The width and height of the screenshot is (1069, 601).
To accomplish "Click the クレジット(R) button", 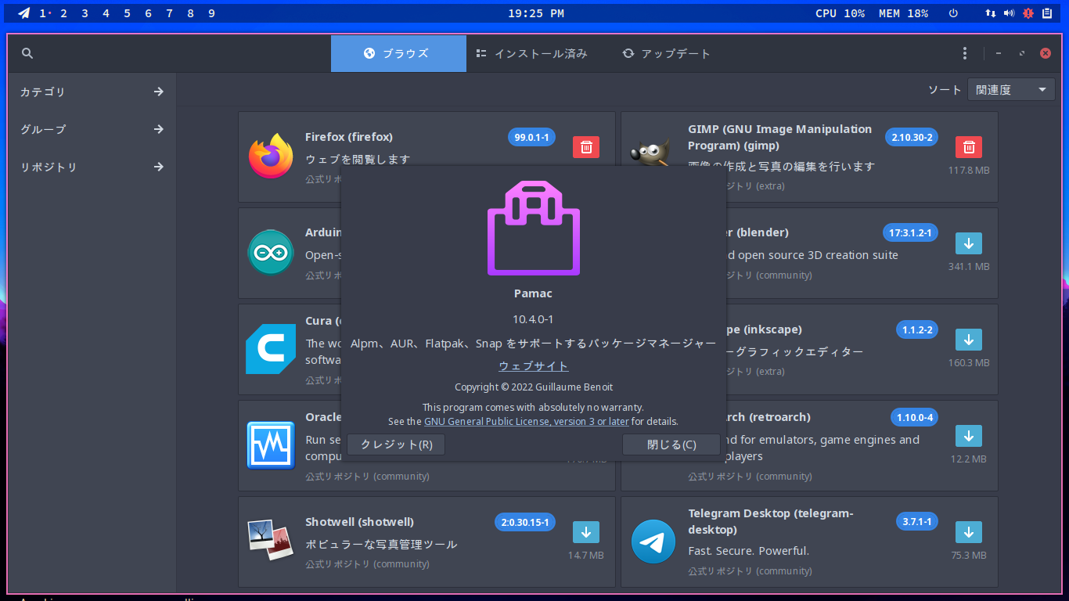I will pyautogui.click(x=396, y=444).
